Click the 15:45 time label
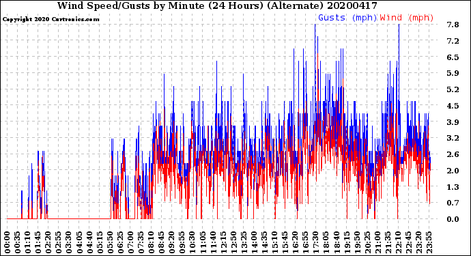Image resolution: width=471 pixels, height=256 pixels. [285, 242]
